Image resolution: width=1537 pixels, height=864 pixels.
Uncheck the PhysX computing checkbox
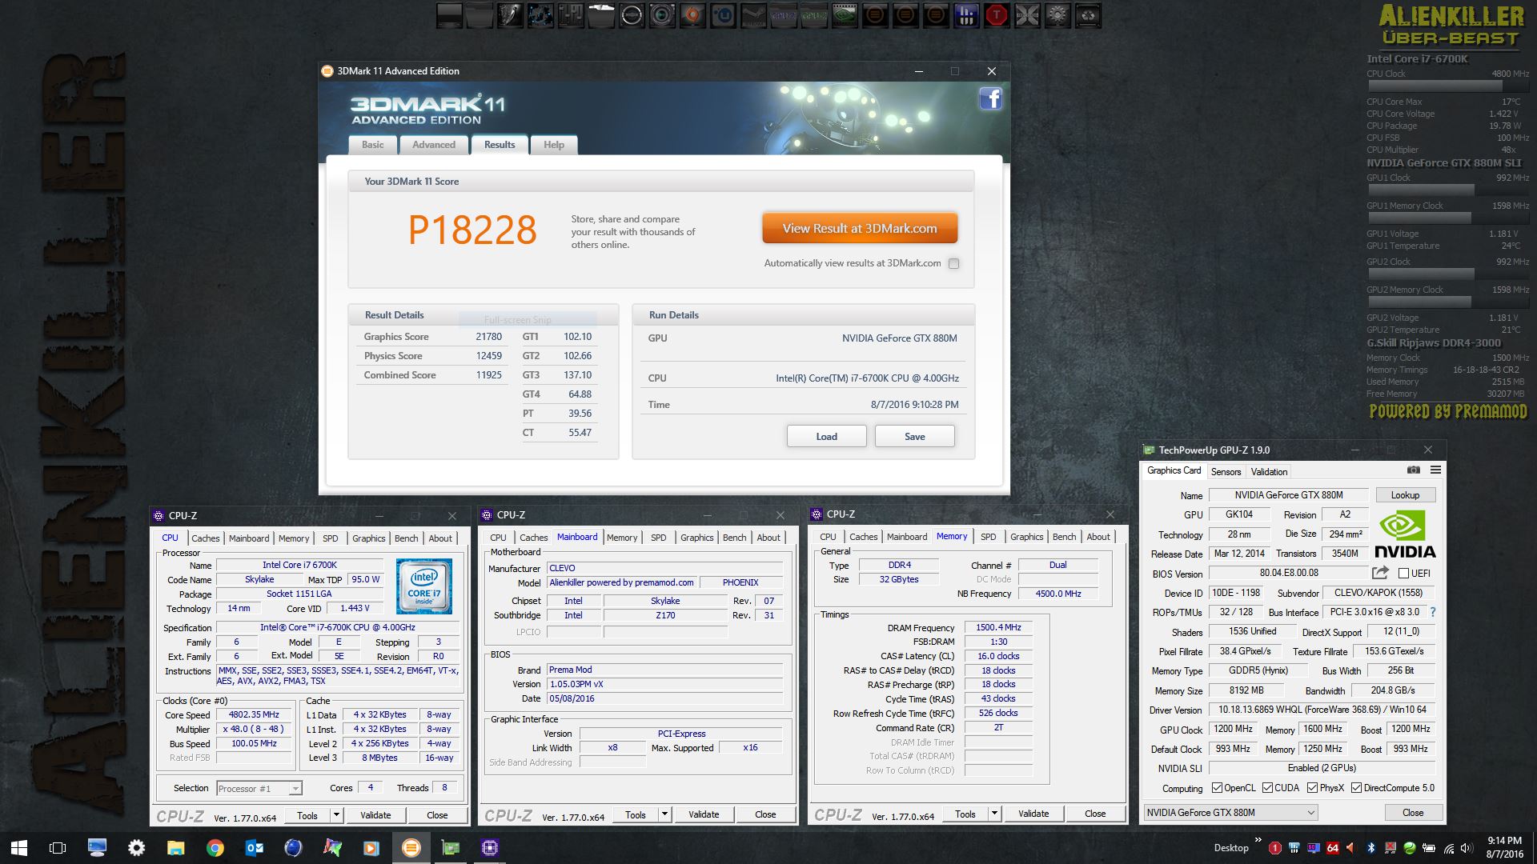[x=1312, y=788]
